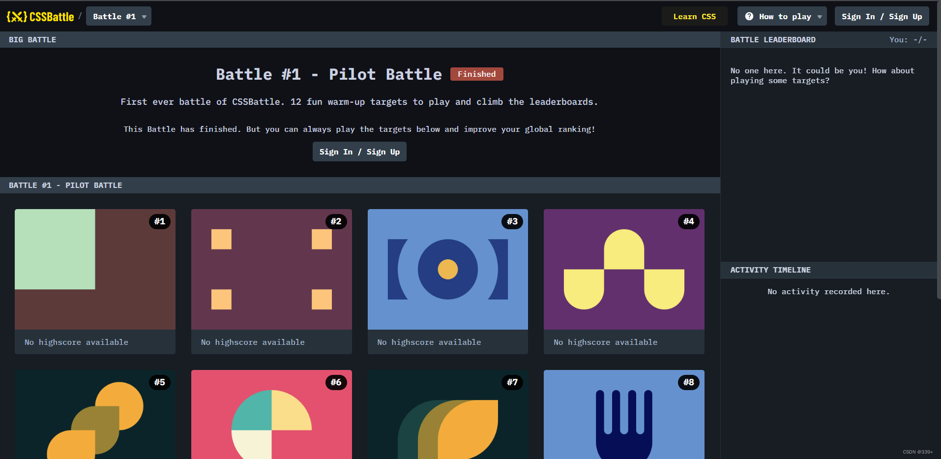Screen dimensions: 941x459
Task: Click No highscore available under target #3
Action: (x=429, y=342)
